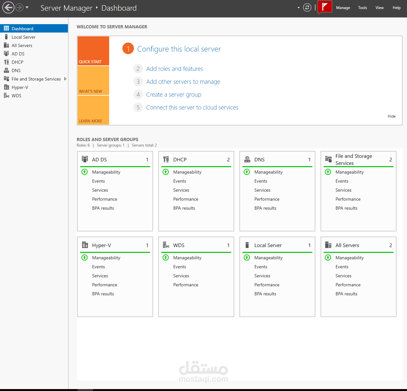Click the Hyper-V sidebar icon
The image size is (407, 391).
coord(6,87)
